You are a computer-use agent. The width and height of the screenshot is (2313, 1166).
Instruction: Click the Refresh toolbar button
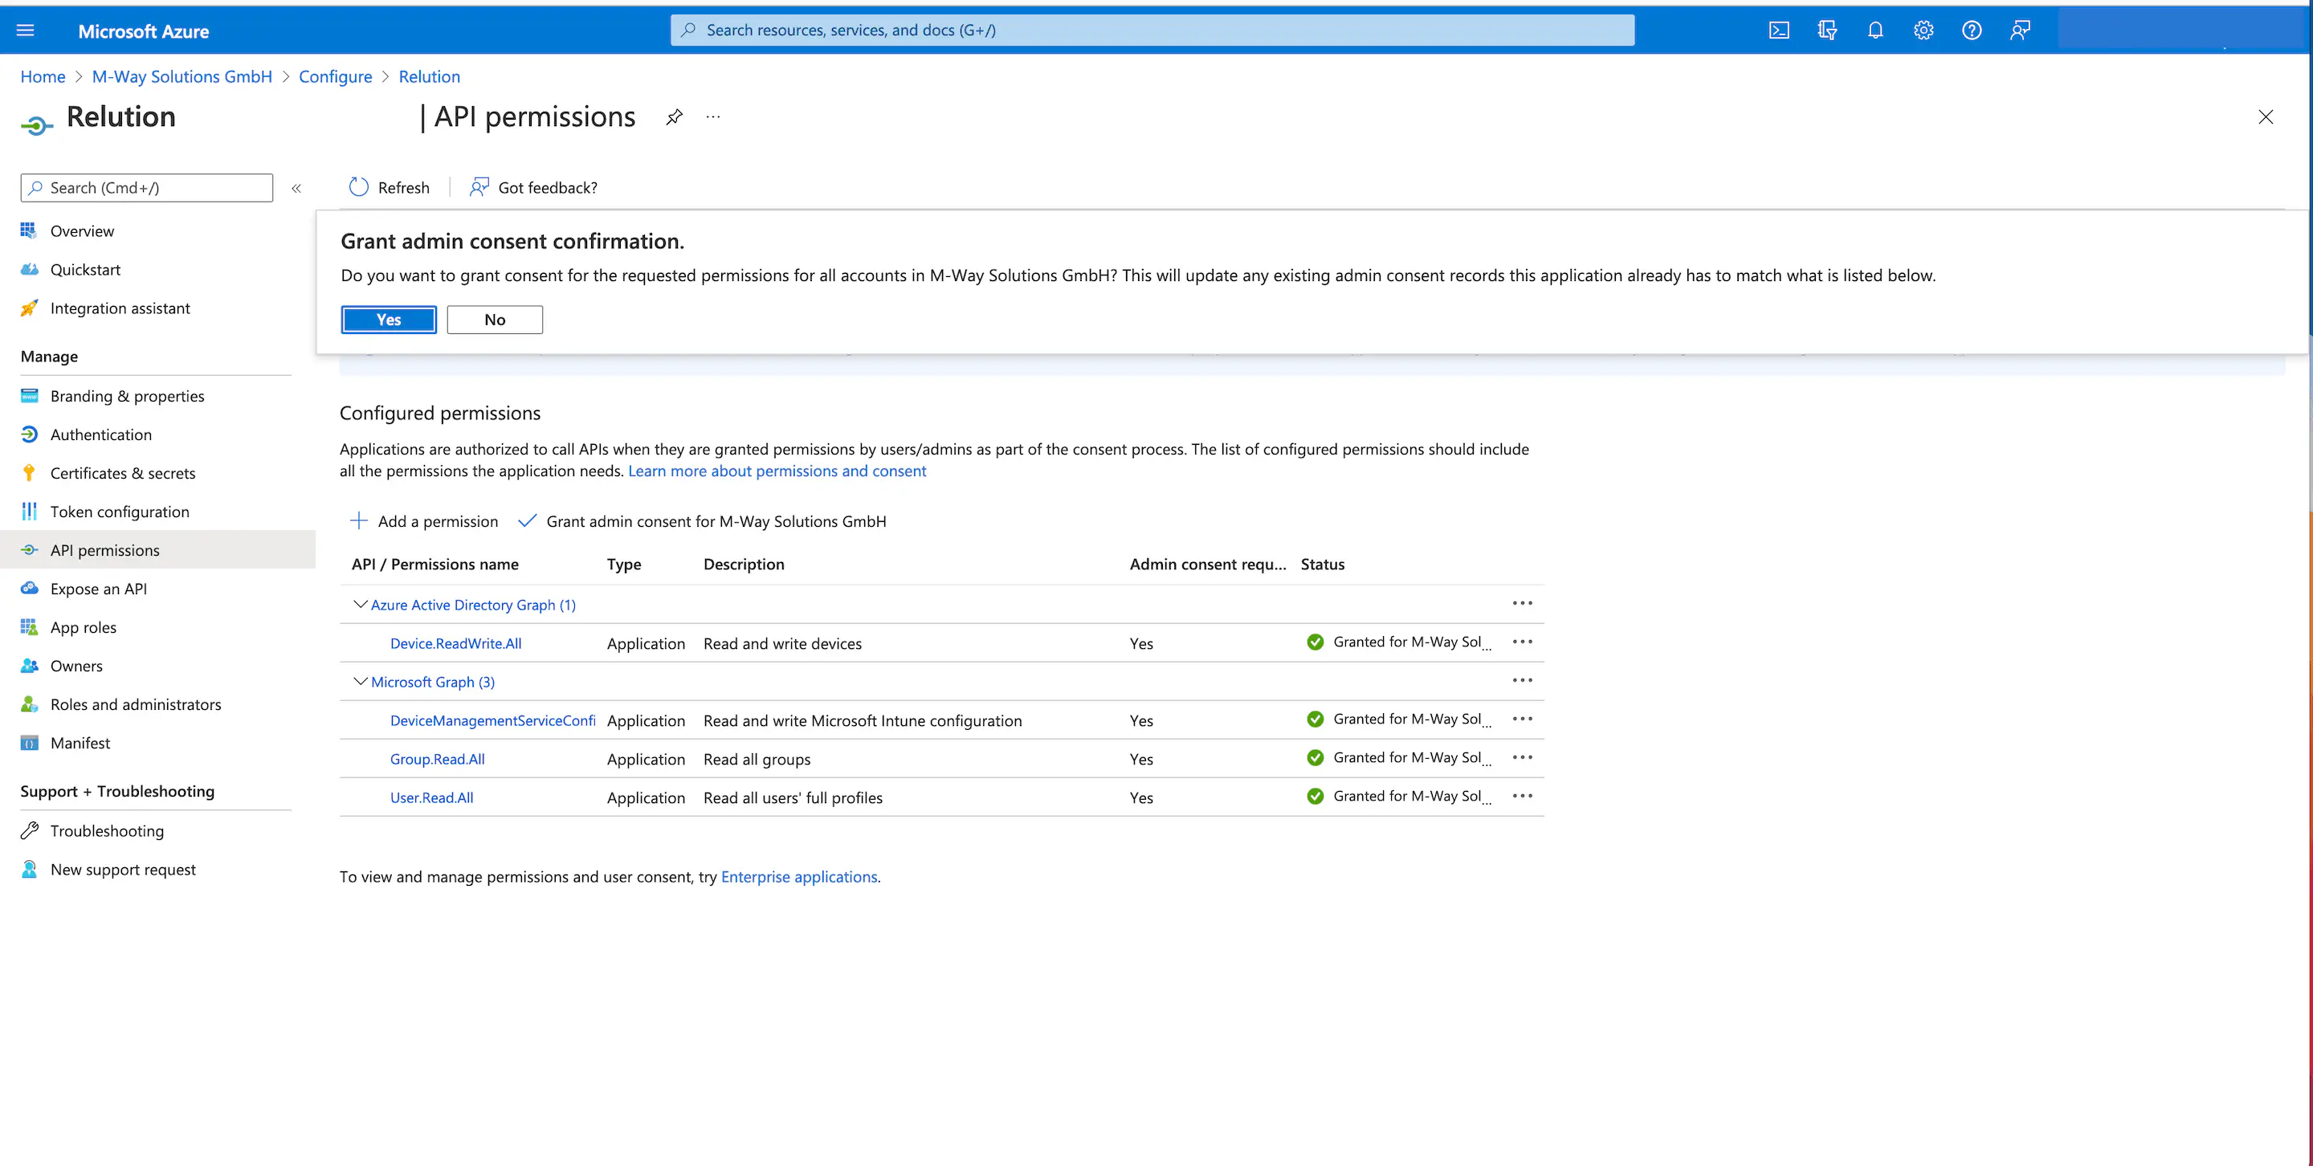[389, 188]
